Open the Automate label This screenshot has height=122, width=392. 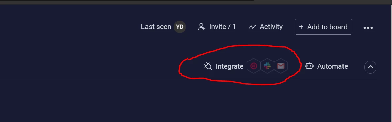(332, 66)
